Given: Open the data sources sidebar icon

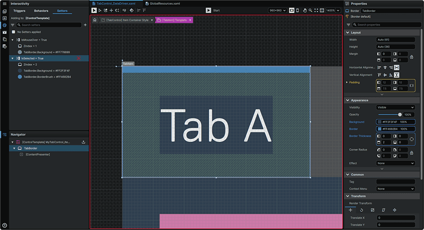Looking at the screenshot, I should (5, 46).
